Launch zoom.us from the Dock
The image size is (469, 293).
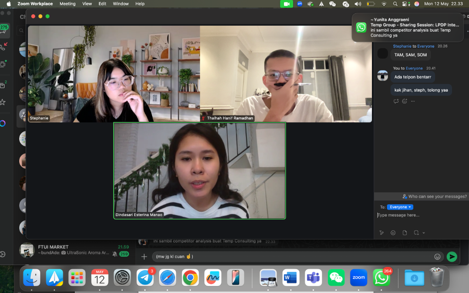point(358,277)
